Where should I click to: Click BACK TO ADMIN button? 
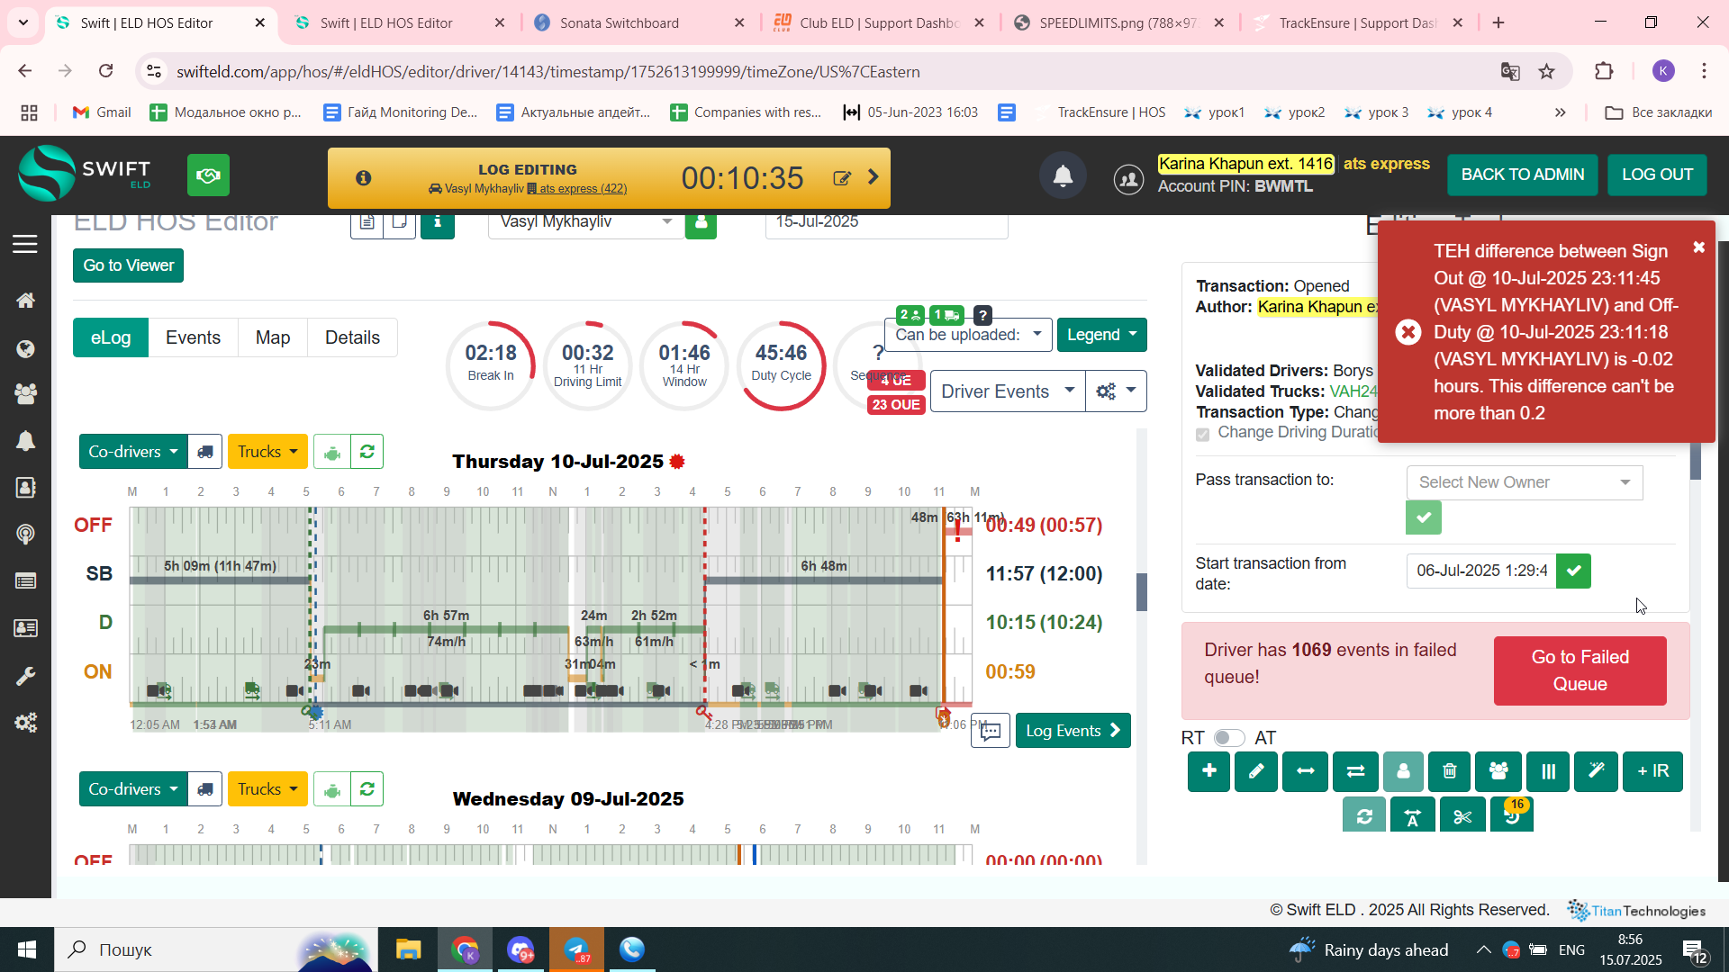point(1522,175)
